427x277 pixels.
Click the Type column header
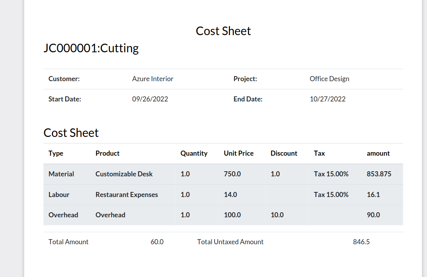[56, 153]
